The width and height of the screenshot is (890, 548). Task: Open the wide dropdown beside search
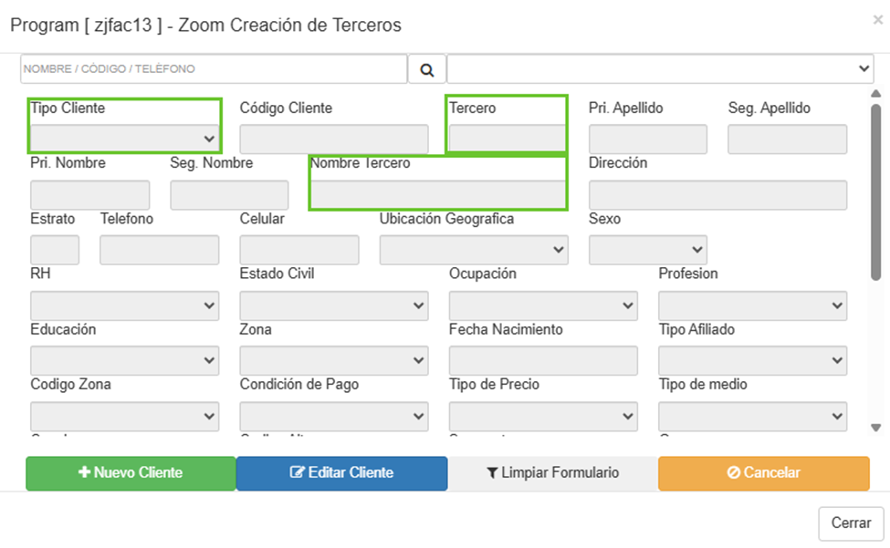tap(659, 69)
